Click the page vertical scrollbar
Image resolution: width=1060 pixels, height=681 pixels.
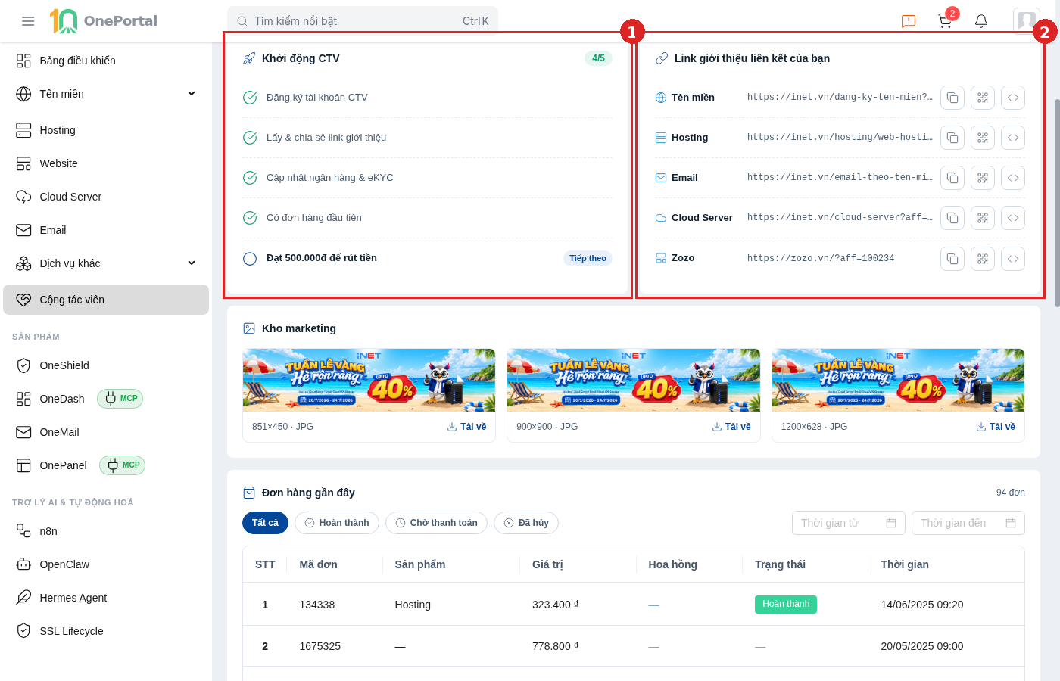tap(1057, 203)
